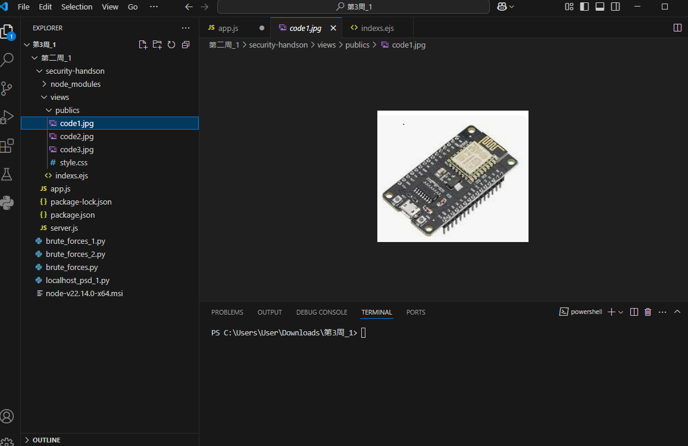Refresh the Explorer file tree
Screen dimensions: 688x446
(171, 45)
